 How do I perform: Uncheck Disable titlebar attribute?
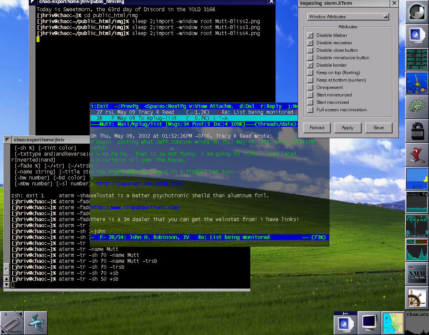click(x=310, y=35)
